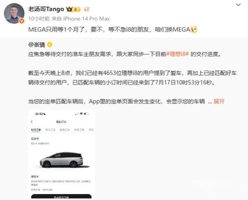Open the @张骁 mention link

coord(36,45)
